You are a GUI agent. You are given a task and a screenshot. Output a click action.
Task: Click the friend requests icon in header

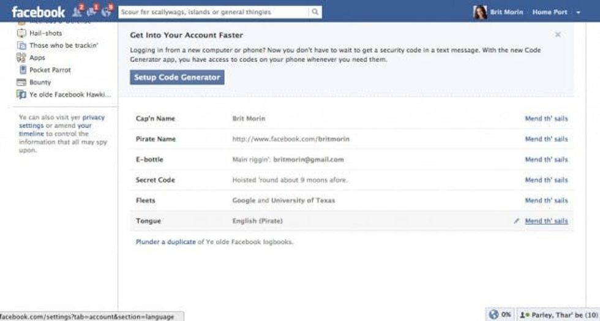(x=78, y=12)
